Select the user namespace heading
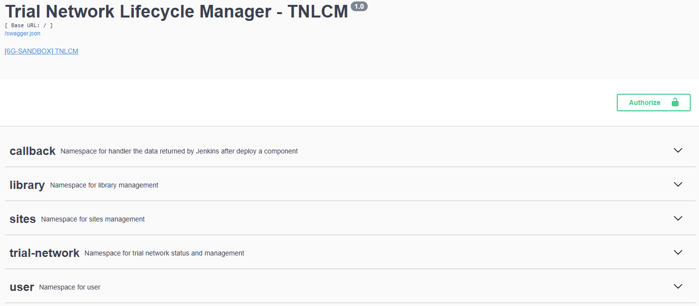 coord(22,287)
